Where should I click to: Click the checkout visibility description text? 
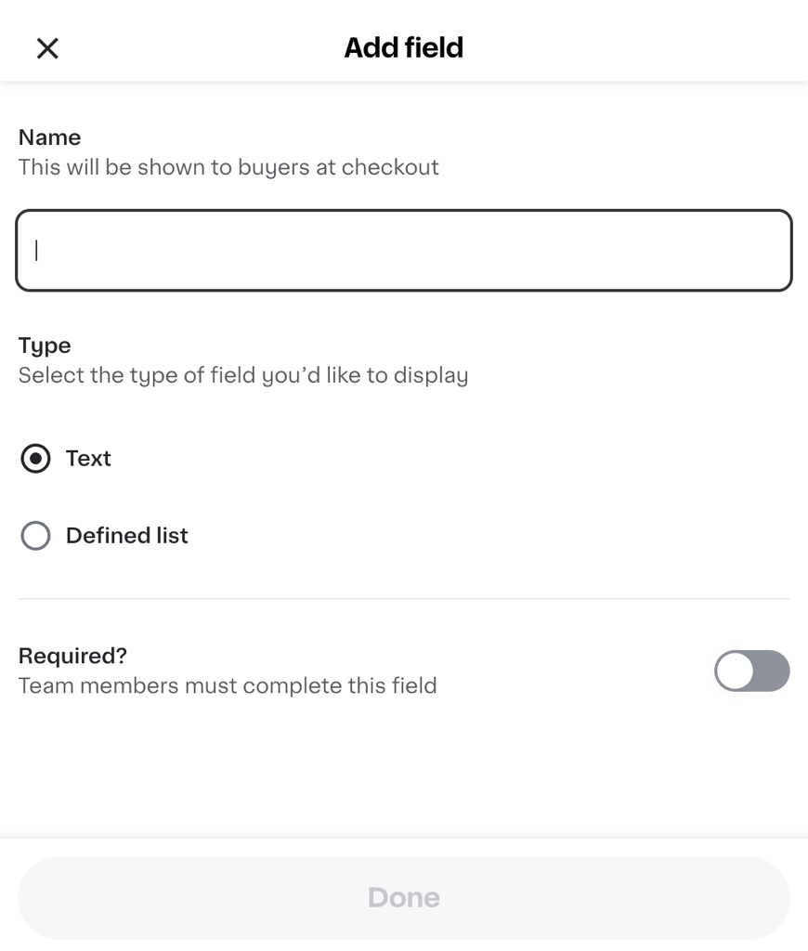point(228,167)
